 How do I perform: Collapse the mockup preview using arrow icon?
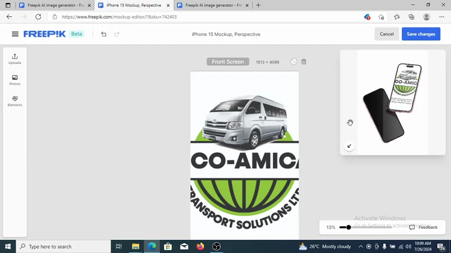[x=349, y=146]
